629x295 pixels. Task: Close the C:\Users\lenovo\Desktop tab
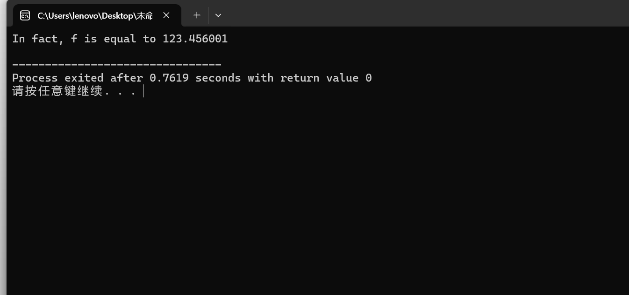click(x=166, y=15)
